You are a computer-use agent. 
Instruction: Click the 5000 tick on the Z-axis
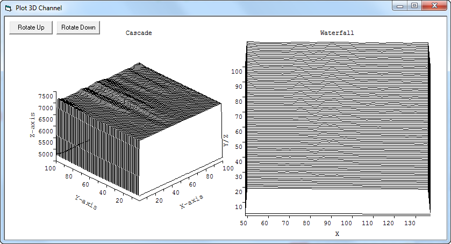click(46, 154)
